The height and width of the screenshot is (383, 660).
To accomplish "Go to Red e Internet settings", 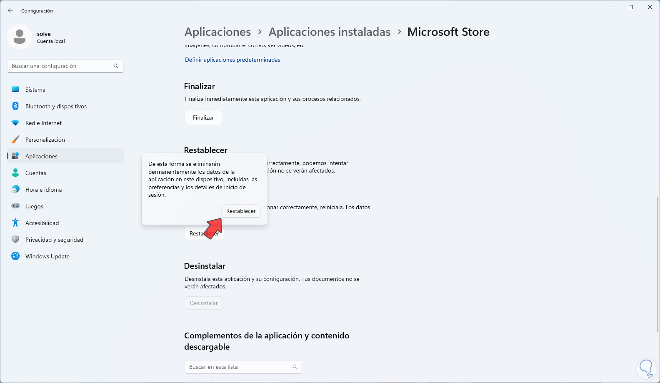I will (x=65, y=123).
